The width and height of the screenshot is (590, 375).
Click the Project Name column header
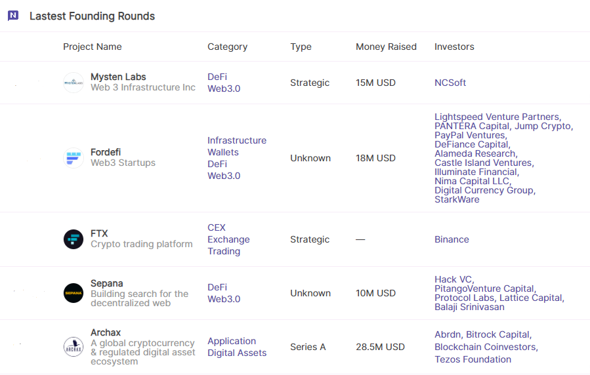[x=92, y=47]
